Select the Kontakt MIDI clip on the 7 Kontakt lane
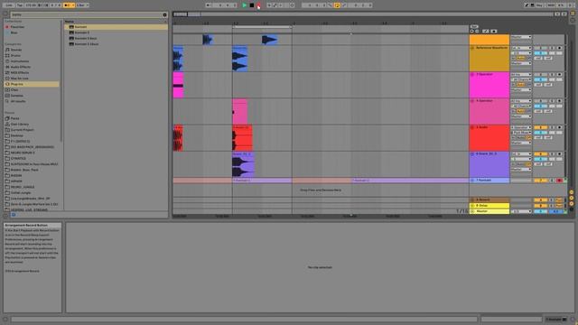578x325 pixels. 262,181
